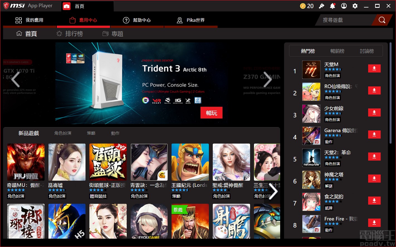Click the red search magnifier button
The width and height of the screenshot is (396, 247).
coord(382,20)
